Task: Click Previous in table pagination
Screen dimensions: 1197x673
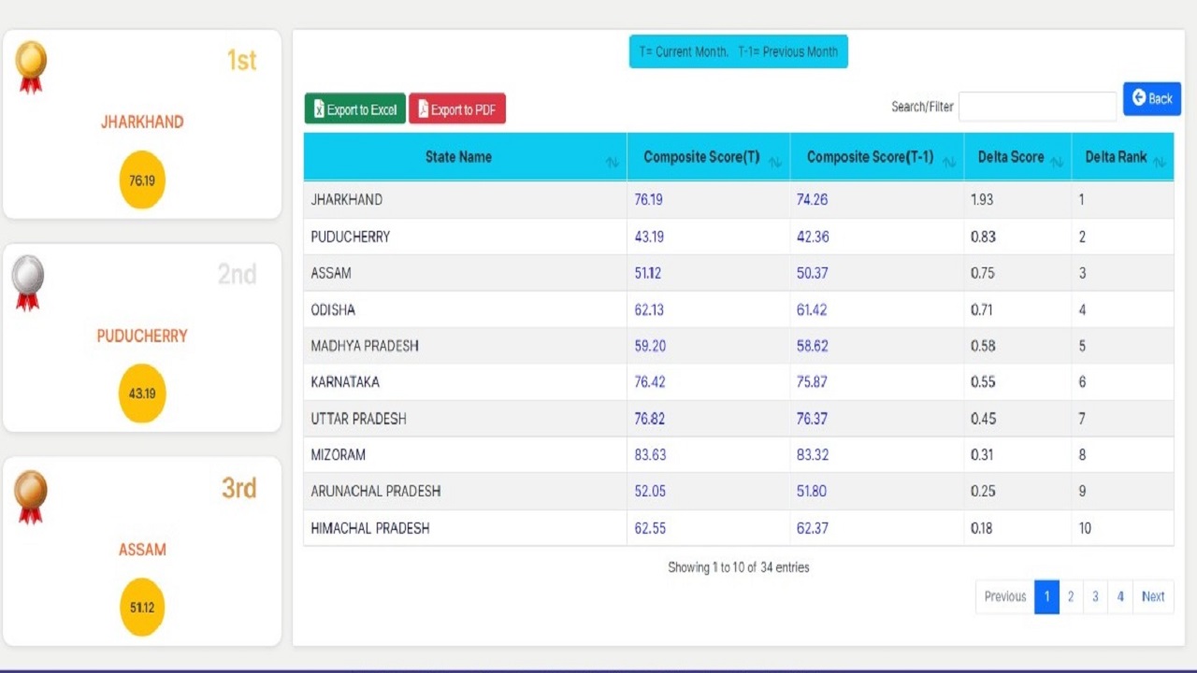Action: [x=1005, y=596]
